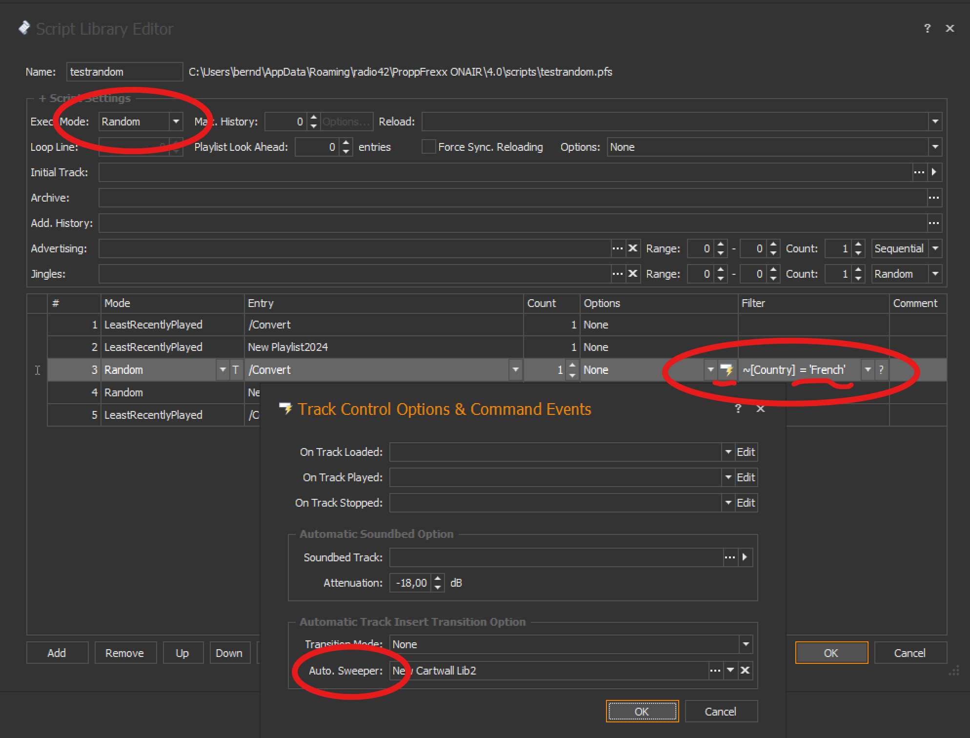This screenshot has height=738, width=970.
Task: Adjust Jingles Count stepper
Action: pyautogui.click(x=858, y=274)
